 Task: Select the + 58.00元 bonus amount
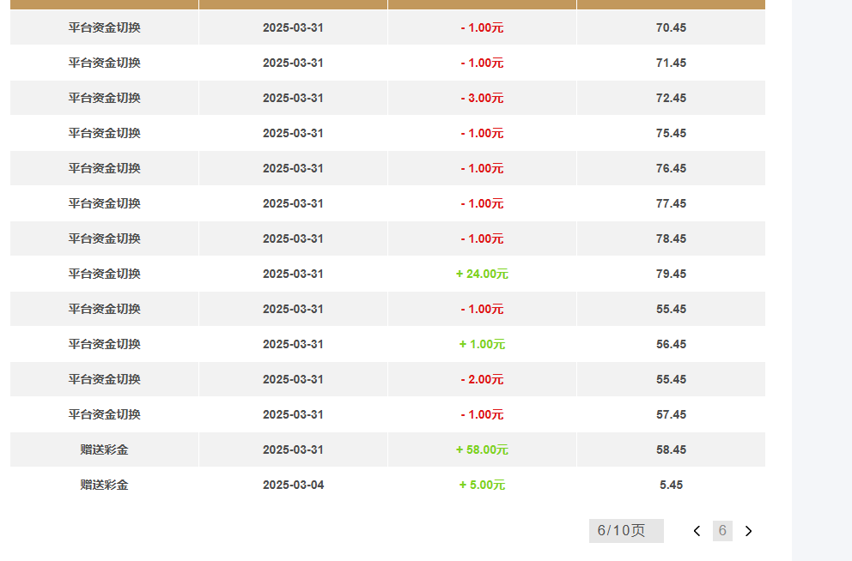pyautogui.click(x=482, y=449)
